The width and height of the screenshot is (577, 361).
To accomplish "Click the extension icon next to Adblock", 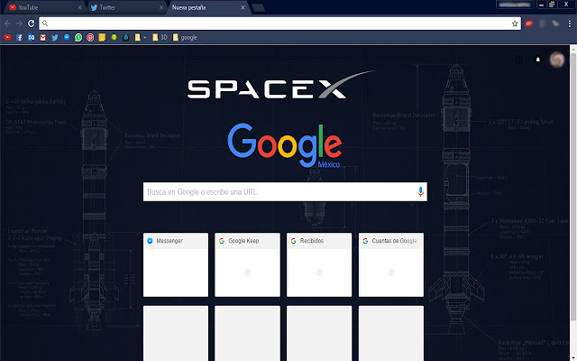I will click(542, 23).
